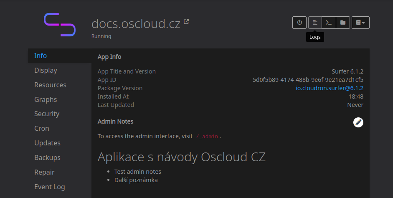Click the app logo icon
The width and height of the screenshot is (393, 198).
pyautogui.click(x=60, y=25)
